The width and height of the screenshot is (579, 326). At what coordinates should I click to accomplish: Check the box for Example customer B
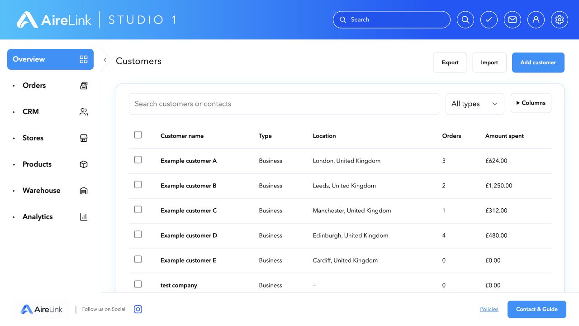pos(138,185)
